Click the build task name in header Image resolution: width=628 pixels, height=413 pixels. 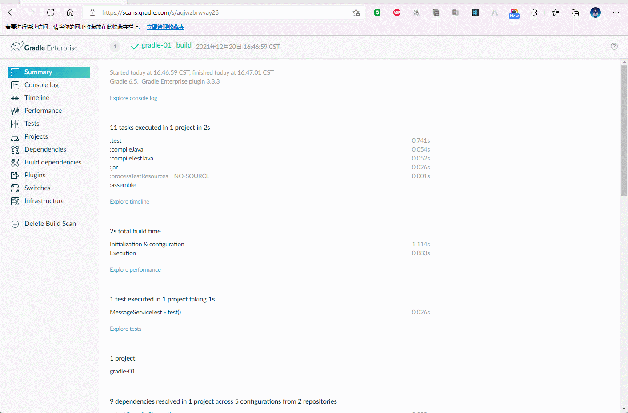pyautogui.click(x=184, y=45)
